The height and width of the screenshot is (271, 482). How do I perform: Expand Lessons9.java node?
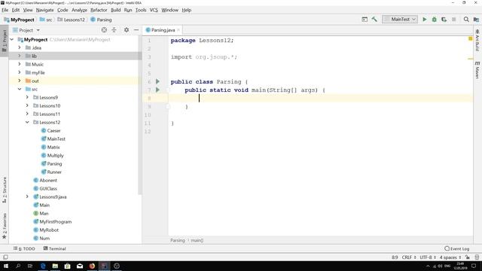(x=27, y=197)
